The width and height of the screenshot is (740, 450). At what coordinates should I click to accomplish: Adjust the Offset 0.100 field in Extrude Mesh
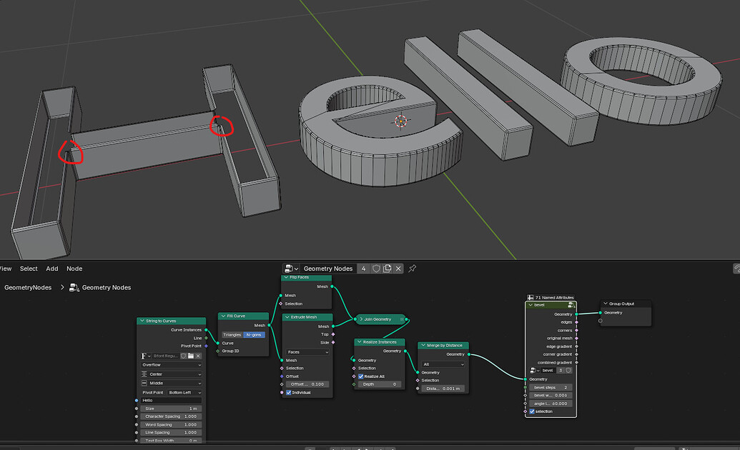pyautogui.click(x=307, y=384)
